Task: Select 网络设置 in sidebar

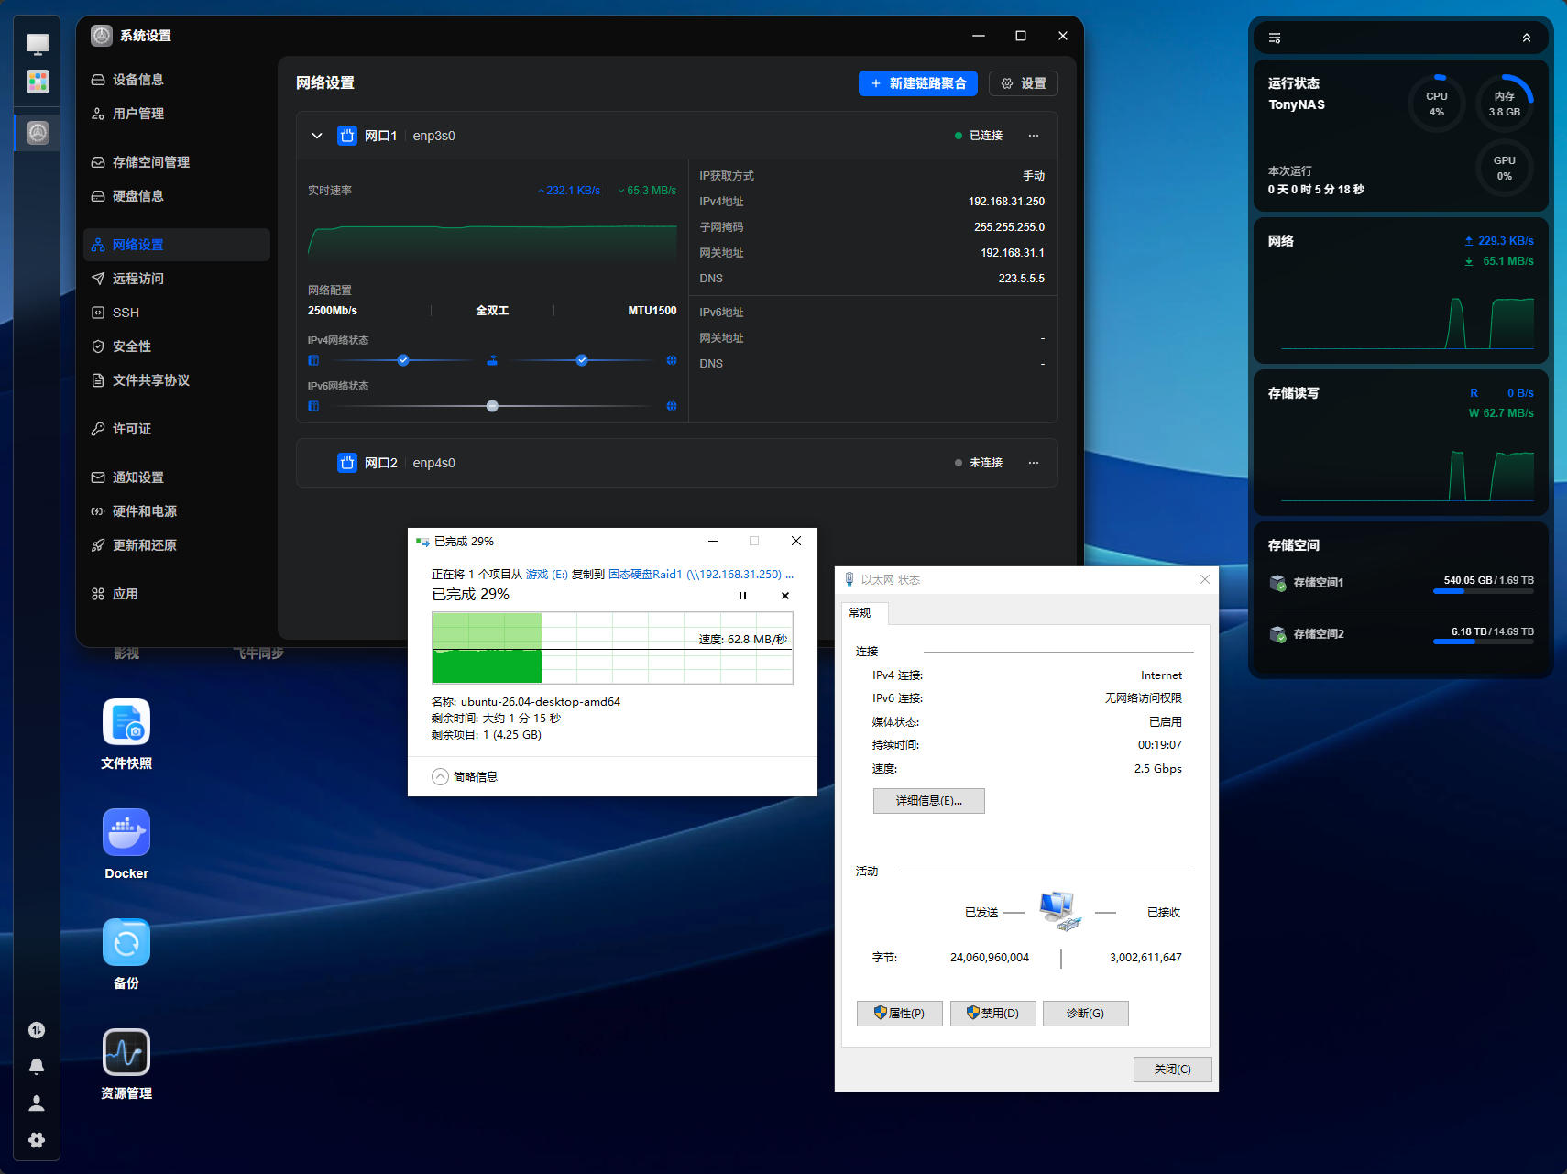Action: [176, 245]
